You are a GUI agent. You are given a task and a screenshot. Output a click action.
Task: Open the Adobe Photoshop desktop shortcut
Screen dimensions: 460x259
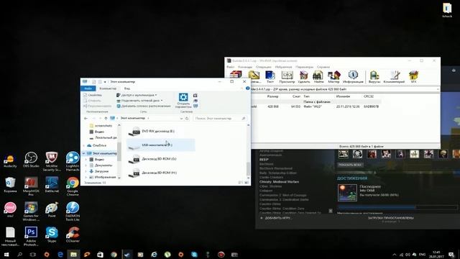(31, 236)
